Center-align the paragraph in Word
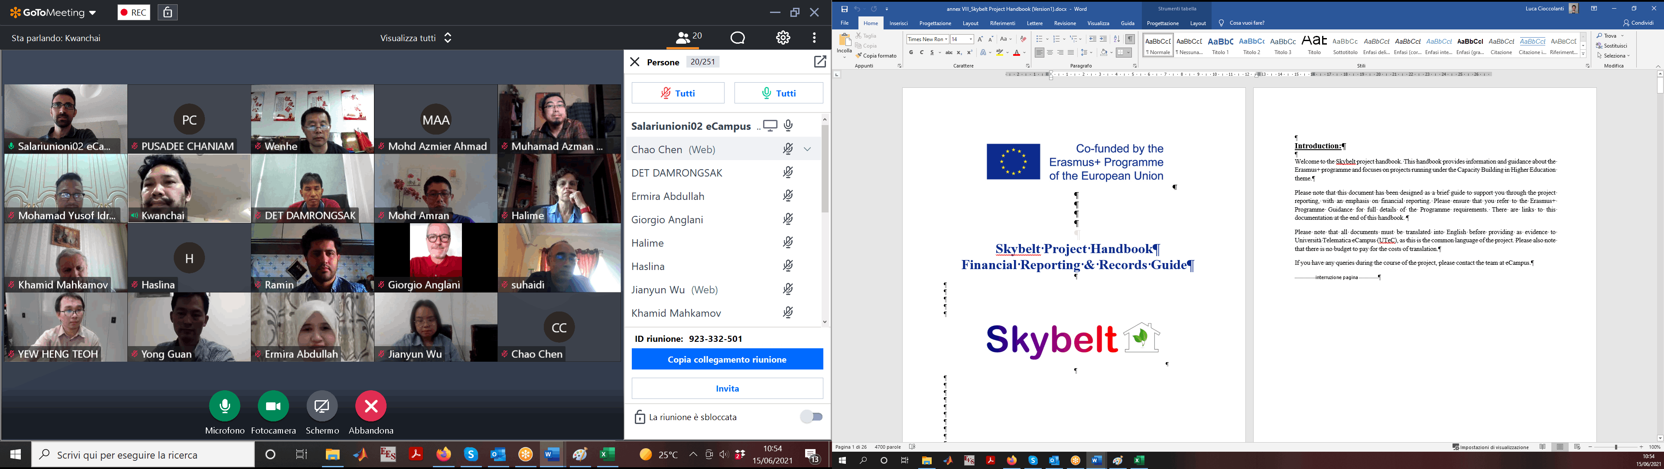Image resolution: width=1664 pixels, height=469 pixels. pos(1050,52)
